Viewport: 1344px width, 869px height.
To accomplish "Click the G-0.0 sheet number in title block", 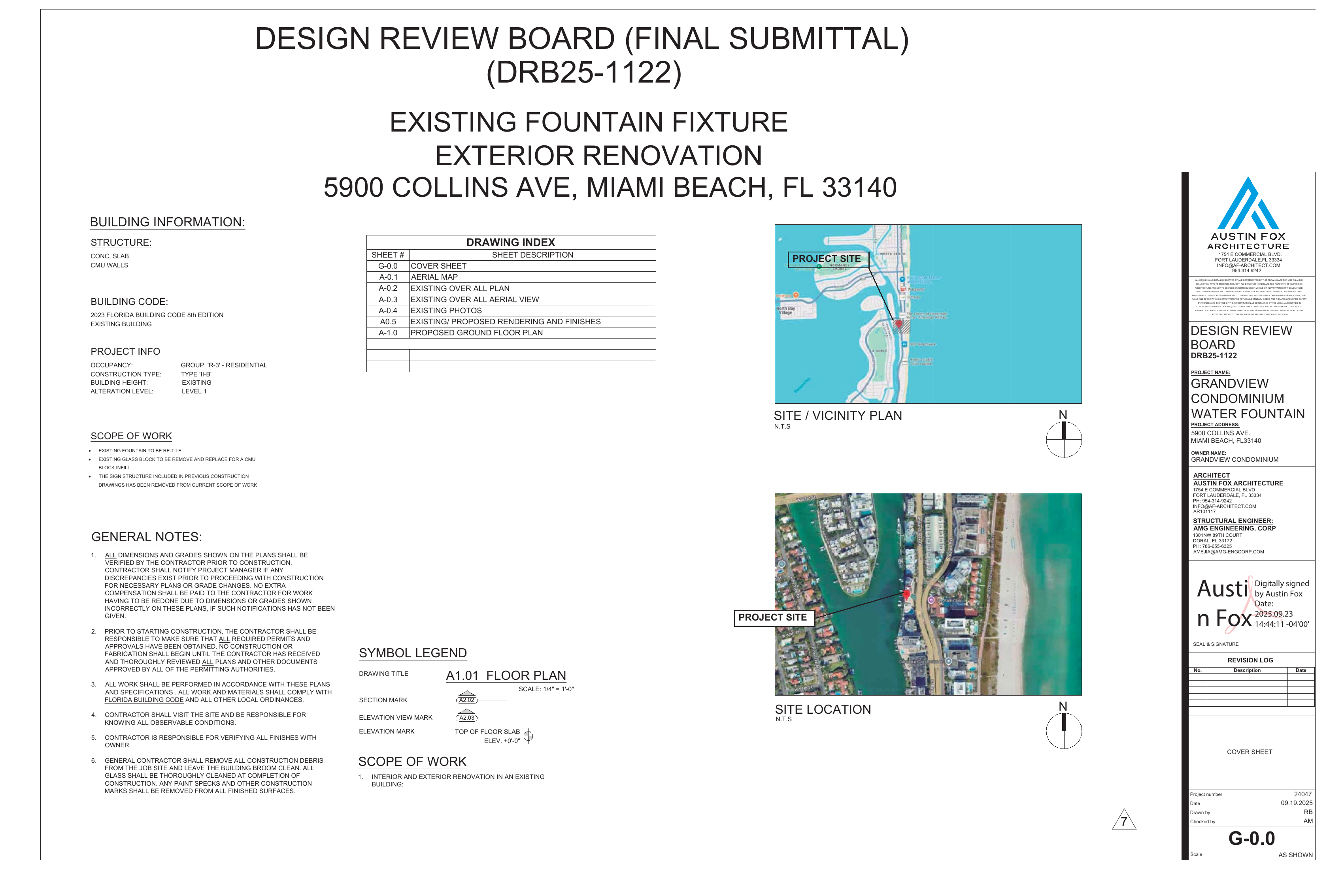I will click(1252, 839).
